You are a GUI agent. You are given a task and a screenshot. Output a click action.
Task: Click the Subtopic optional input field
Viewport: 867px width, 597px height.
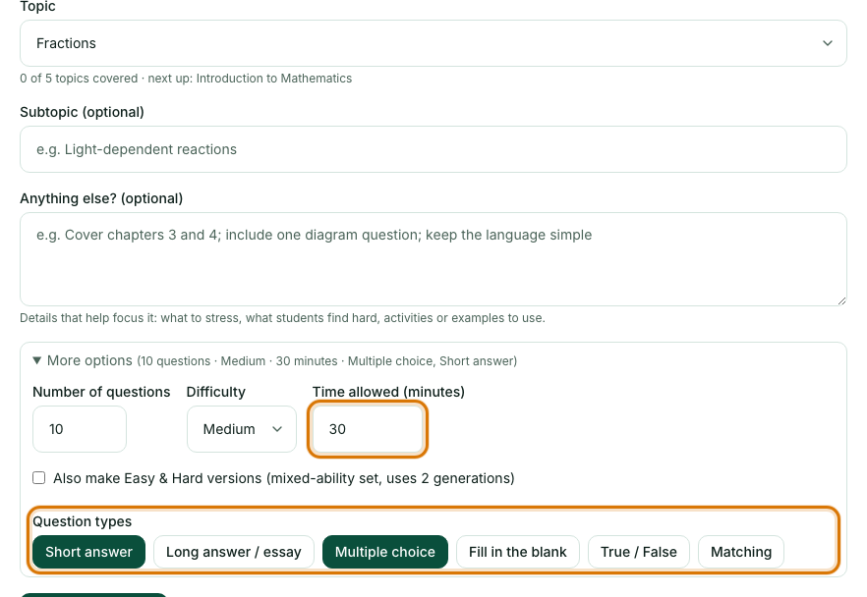[x=433, y=149]
